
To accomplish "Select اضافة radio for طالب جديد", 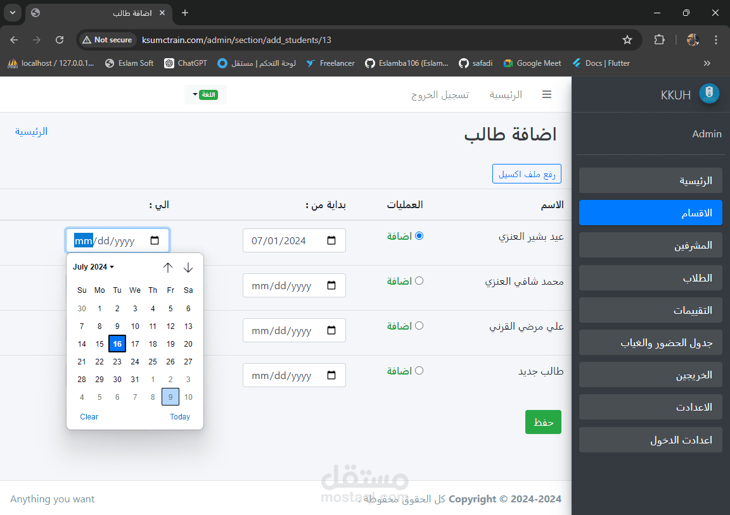I will 419,371.
